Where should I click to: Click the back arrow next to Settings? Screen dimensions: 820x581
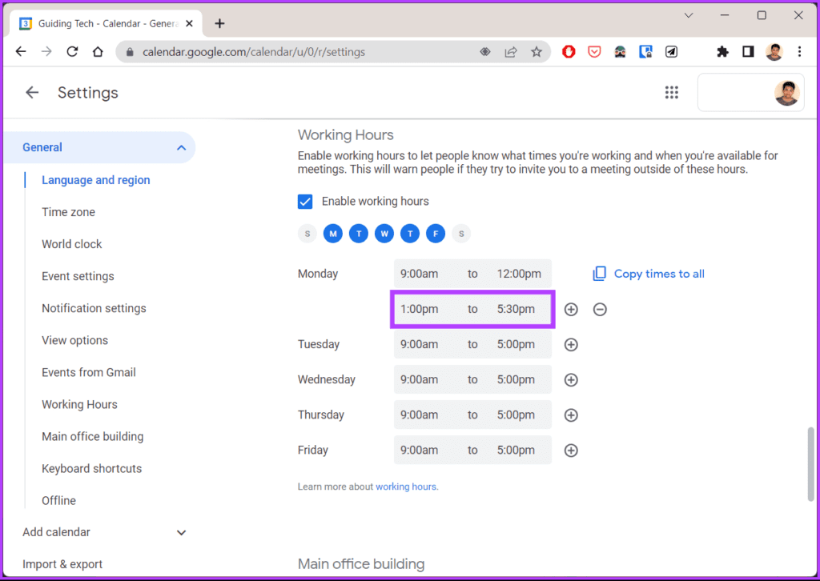[32, 93]
